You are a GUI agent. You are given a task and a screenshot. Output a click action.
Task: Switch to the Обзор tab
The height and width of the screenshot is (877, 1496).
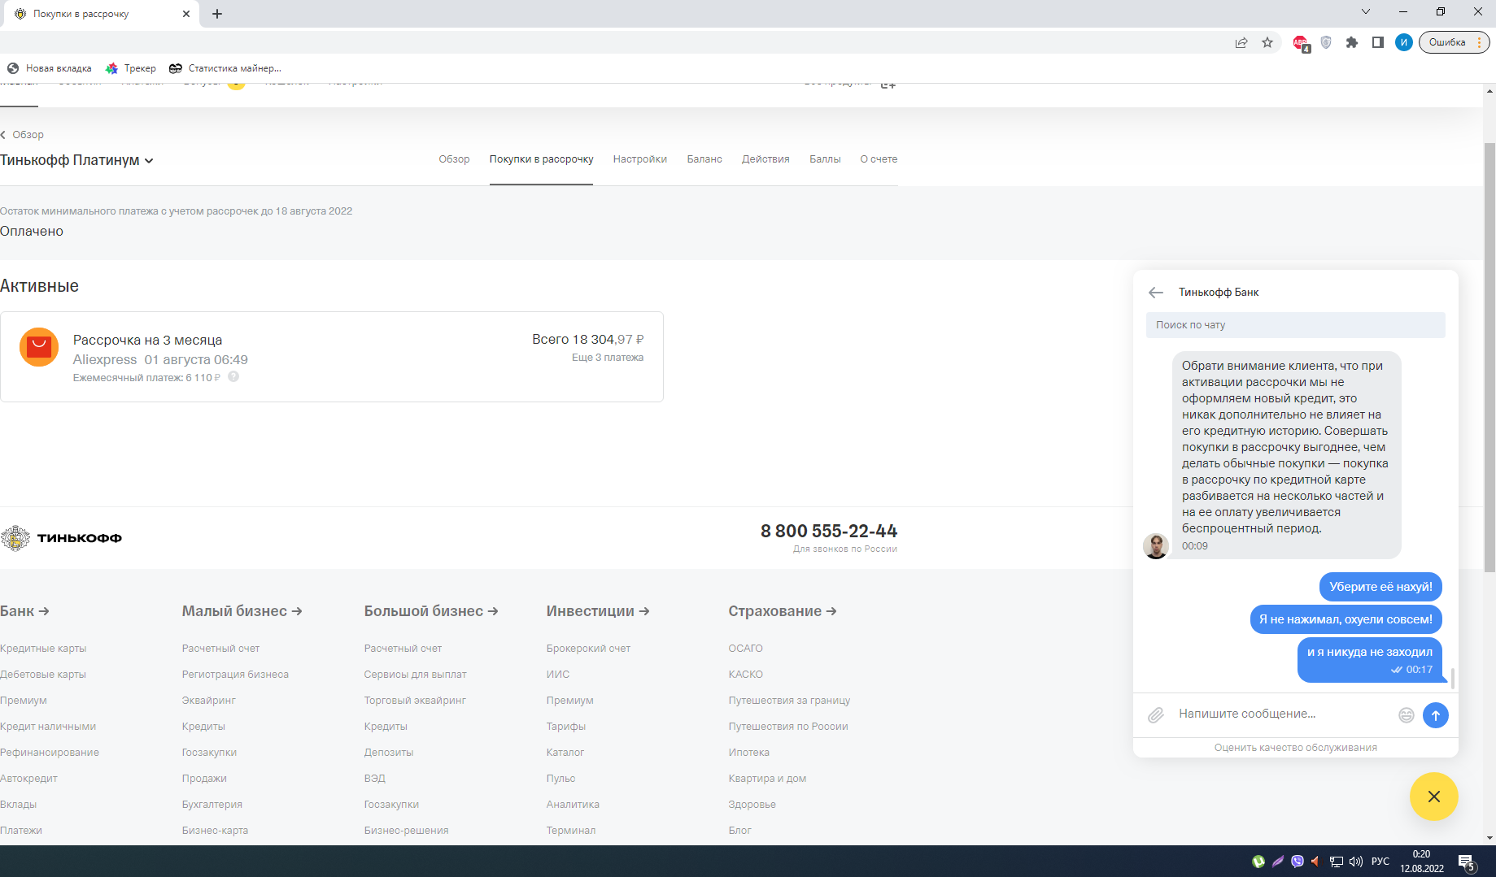tap(454, 159)
